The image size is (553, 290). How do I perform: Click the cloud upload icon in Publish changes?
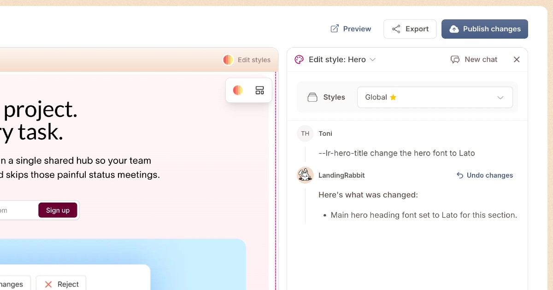point(454,29)
